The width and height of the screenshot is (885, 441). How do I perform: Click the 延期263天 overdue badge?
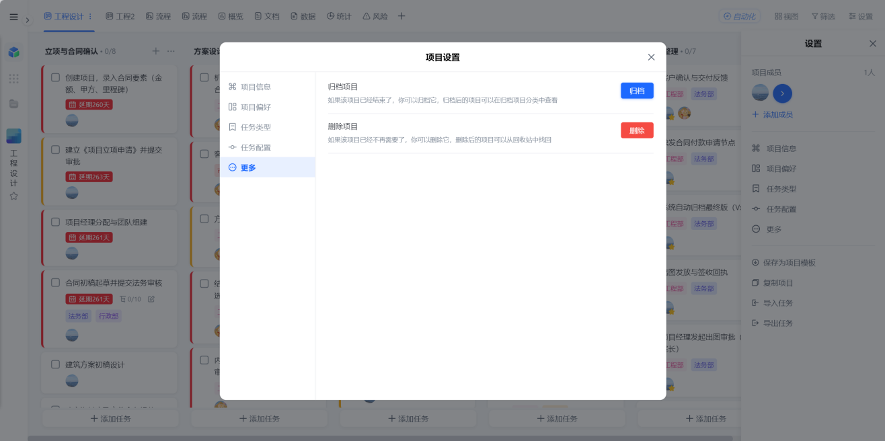click(89, 177)
